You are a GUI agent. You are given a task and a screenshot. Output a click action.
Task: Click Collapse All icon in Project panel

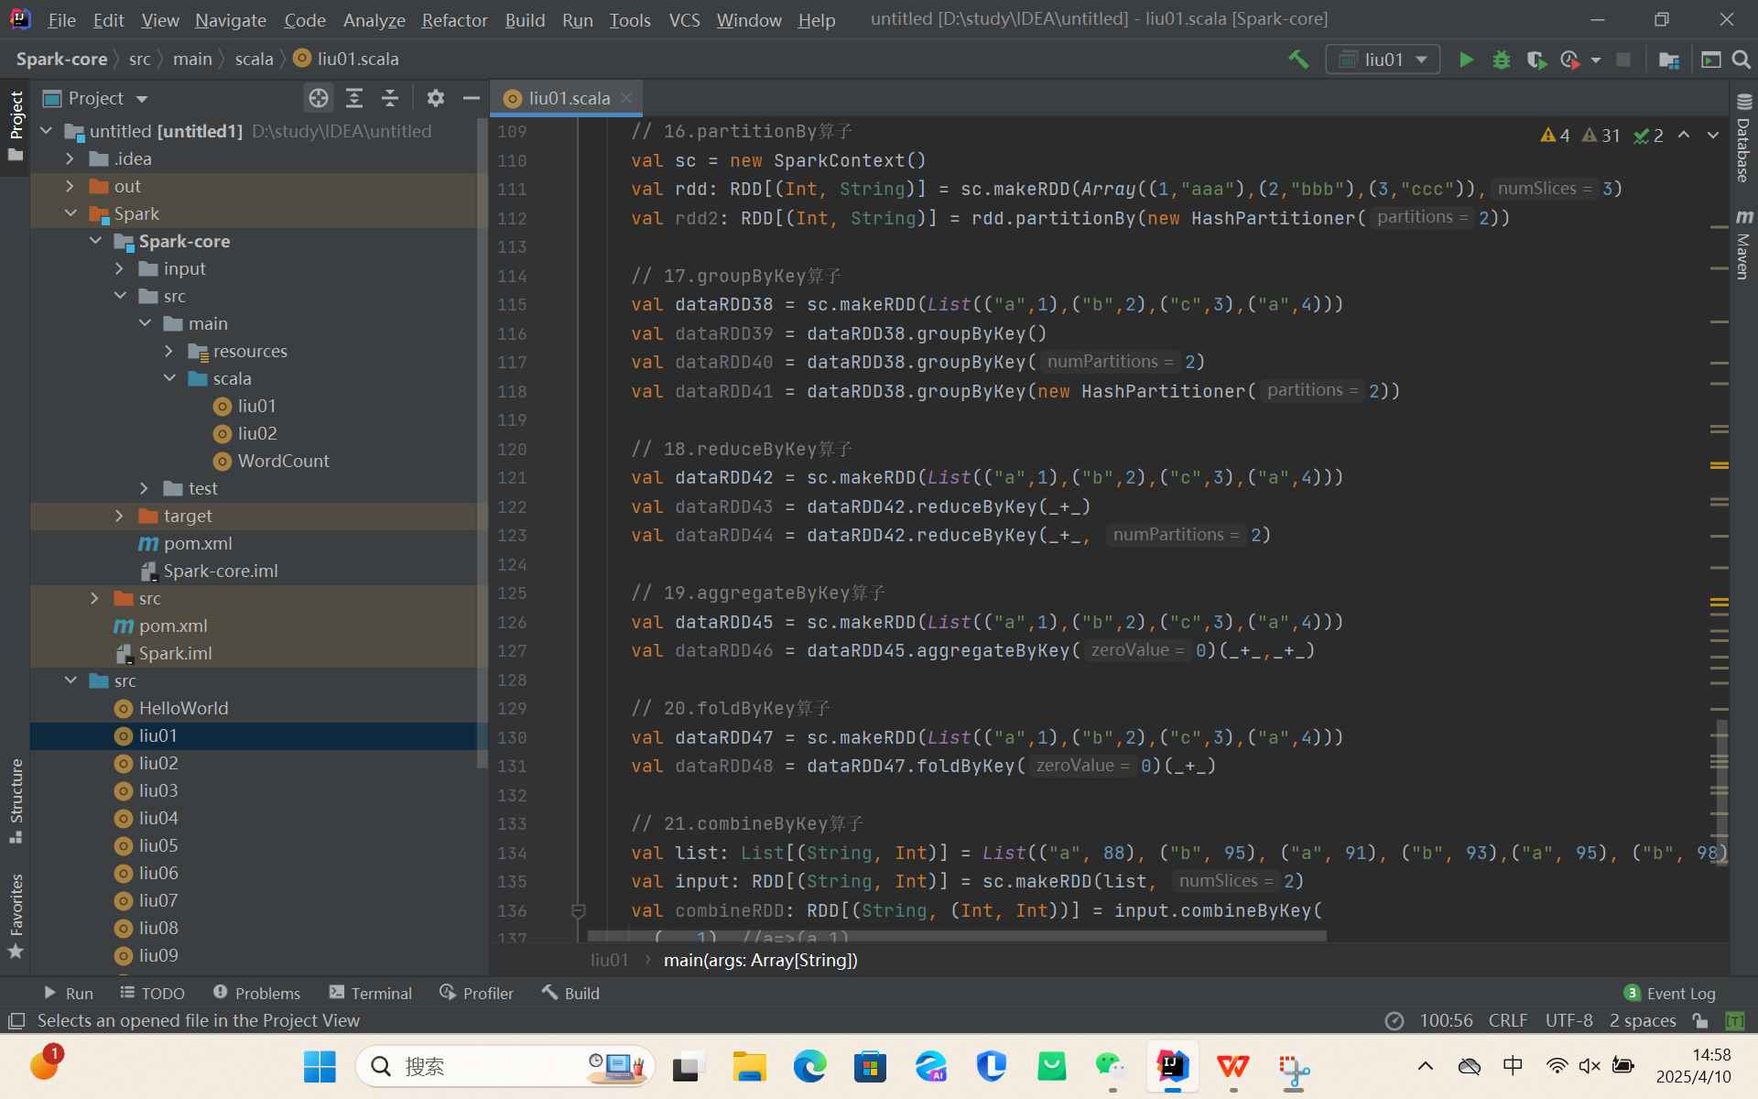[x=390, y=98]
